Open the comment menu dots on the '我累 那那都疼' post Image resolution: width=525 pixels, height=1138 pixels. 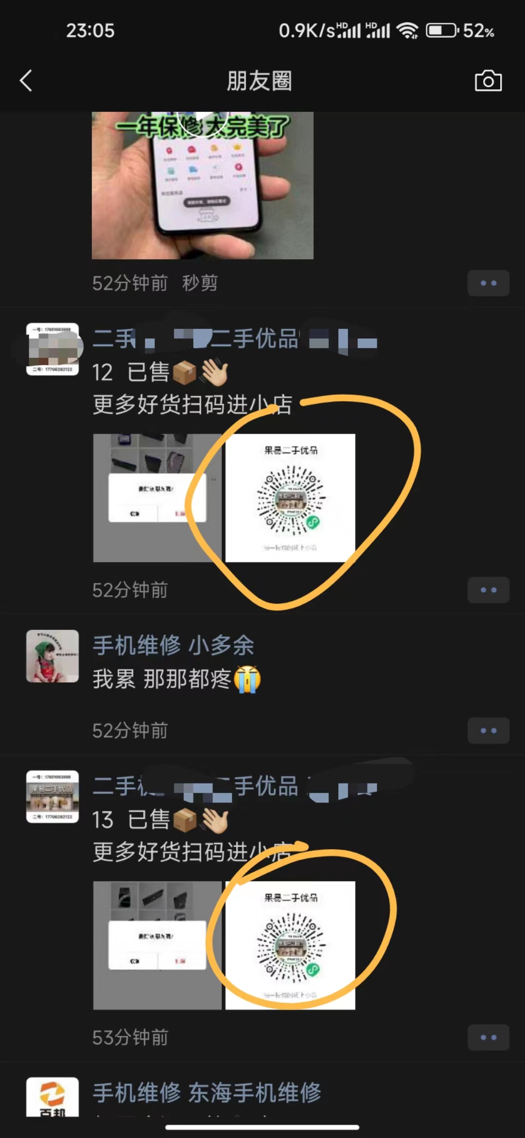(488, 730)
